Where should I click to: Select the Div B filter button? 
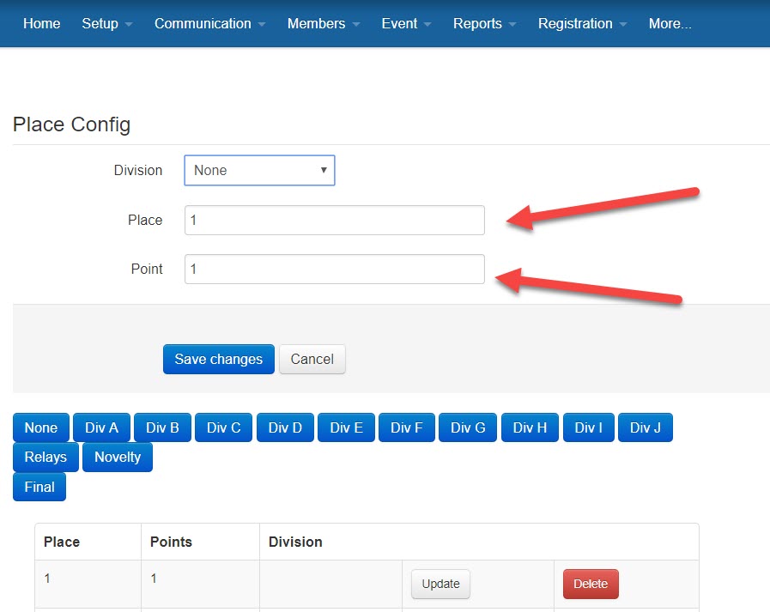pyautogui.click(x=162, y=427)
